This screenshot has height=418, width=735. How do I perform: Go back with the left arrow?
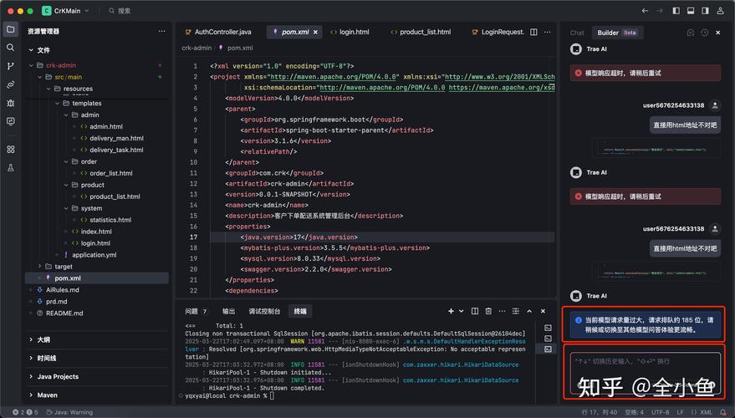[645, 10]
